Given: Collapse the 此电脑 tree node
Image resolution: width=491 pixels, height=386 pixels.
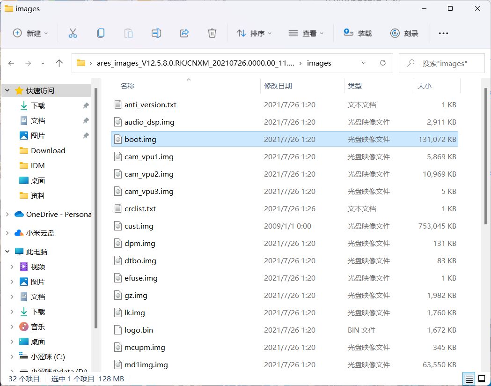Looking at the screenshot, I should [7, 252].
